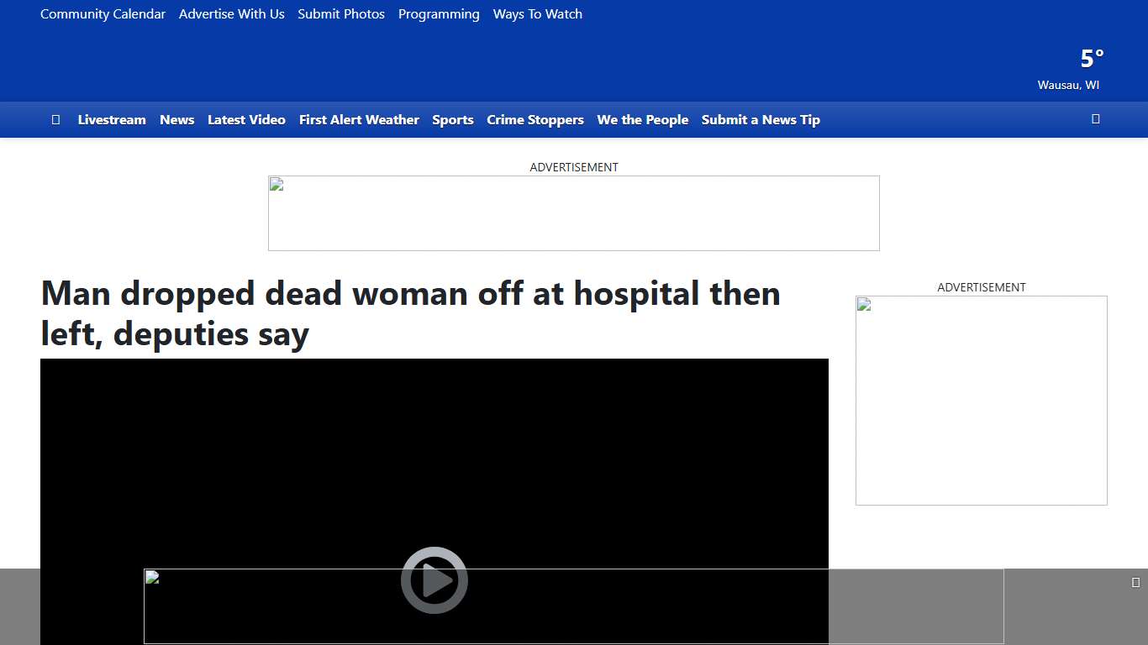Open the Advertise With Us link
1148x645 pixels.
231,14
